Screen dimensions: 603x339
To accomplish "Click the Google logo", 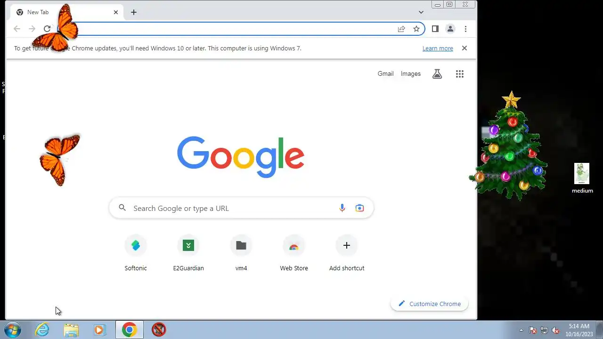I will click(x=241, y=157).
